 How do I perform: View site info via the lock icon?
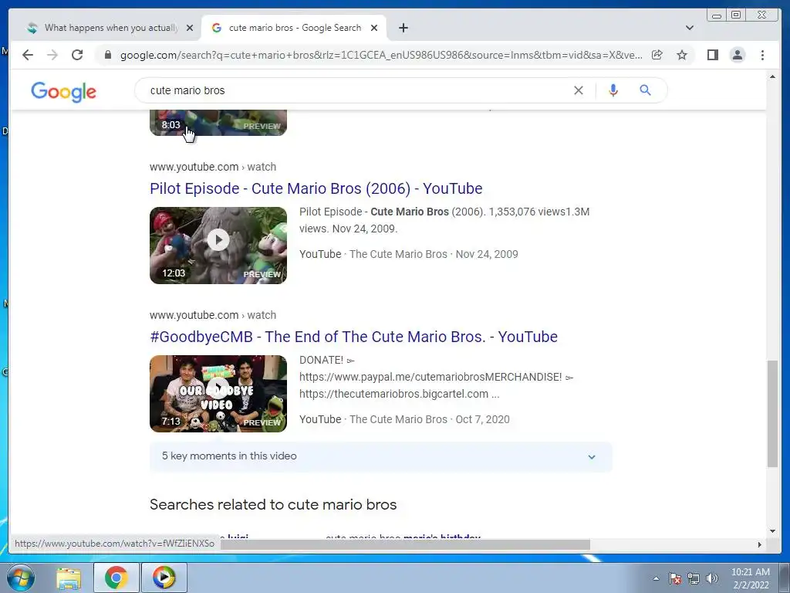[x=108, y=55]
